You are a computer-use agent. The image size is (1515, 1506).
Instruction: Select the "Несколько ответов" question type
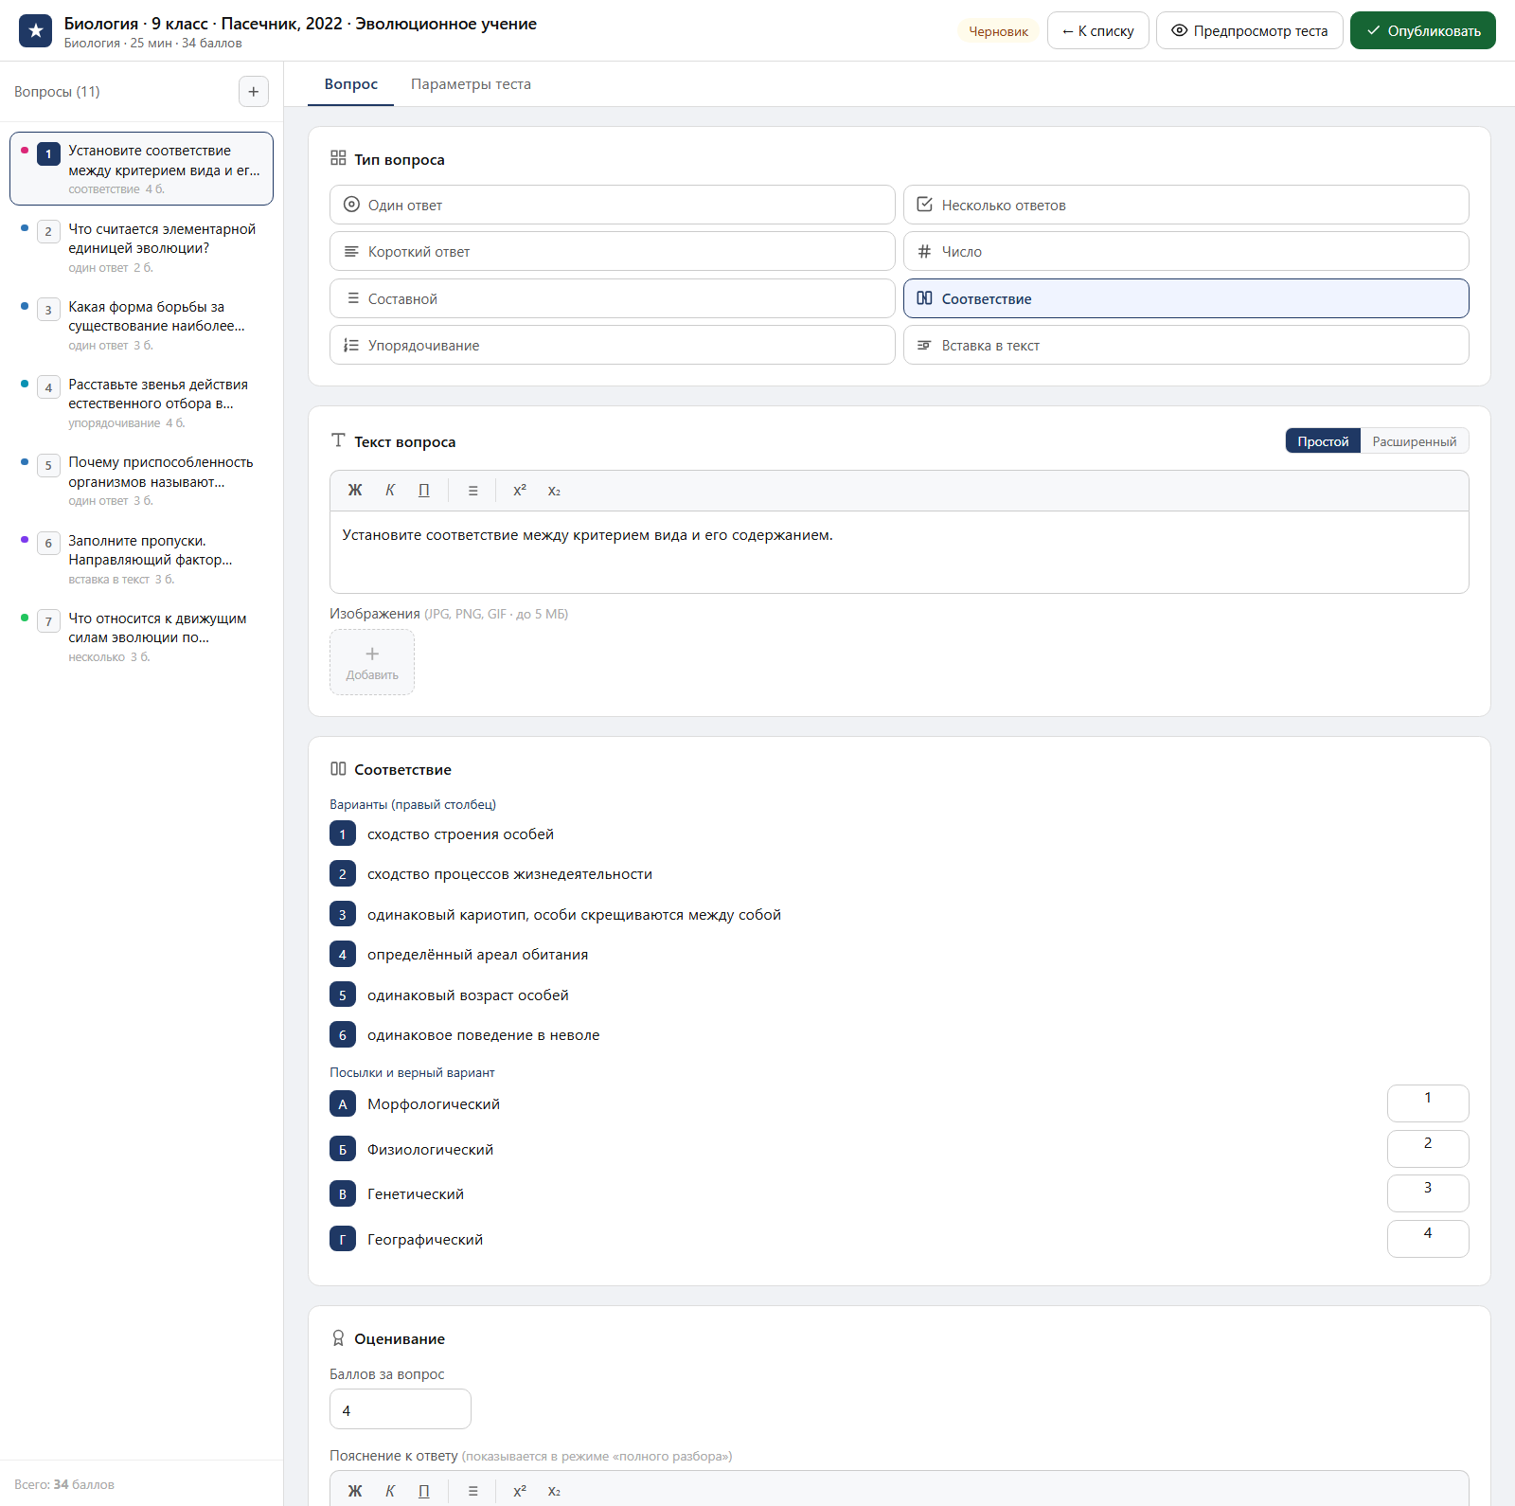point(1185,205)
